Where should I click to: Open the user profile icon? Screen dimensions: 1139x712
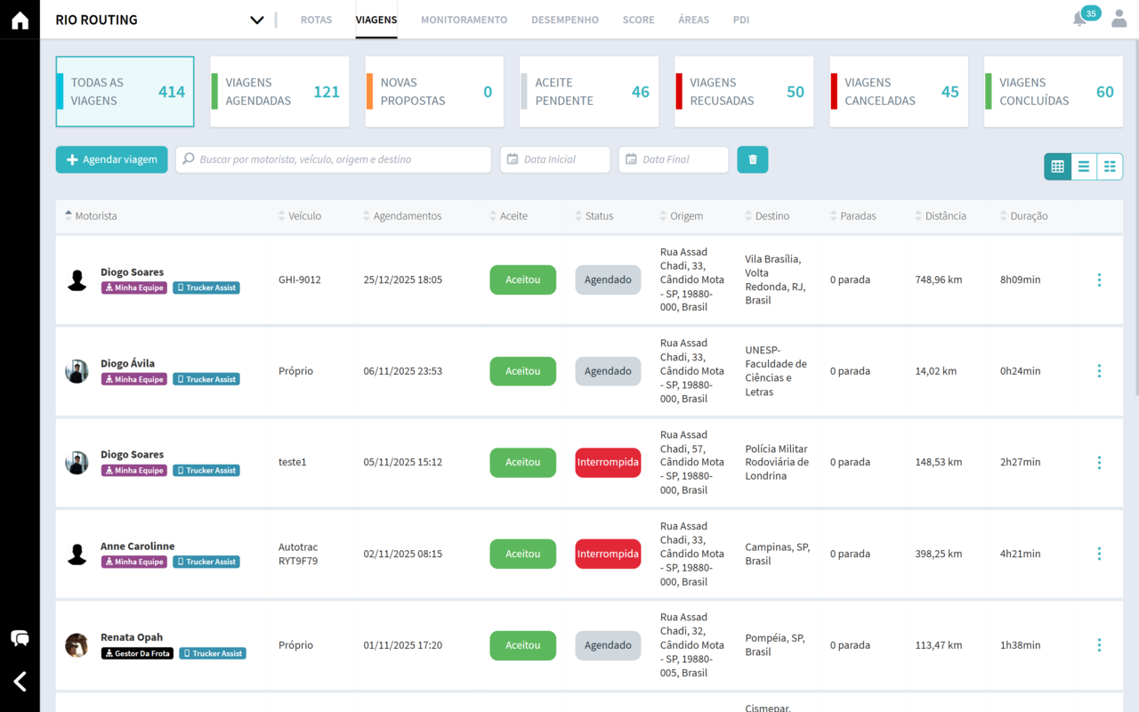tap(1119, 20)
